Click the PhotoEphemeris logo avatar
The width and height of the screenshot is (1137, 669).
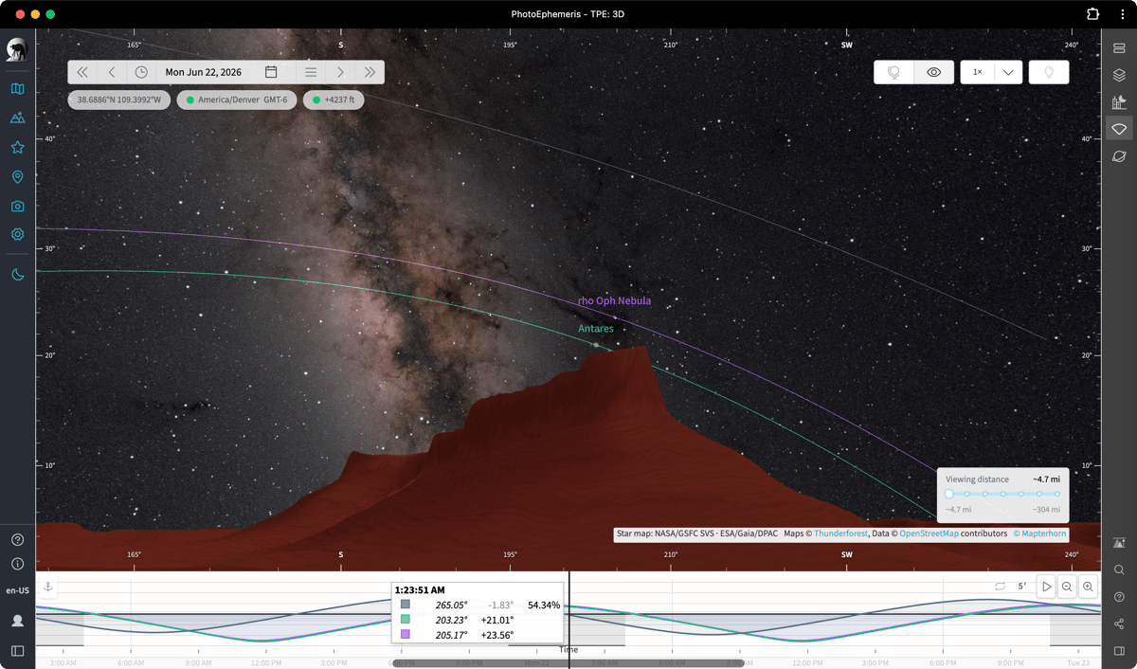[x=17, y=49]
